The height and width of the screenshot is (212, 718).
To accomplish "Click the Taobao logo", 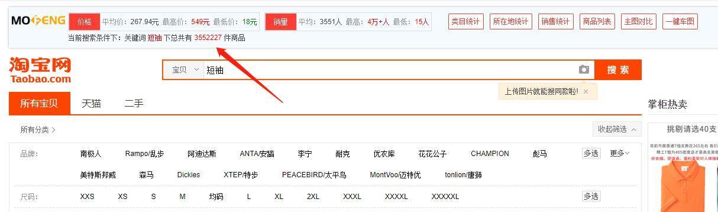I will click(40, 70).
